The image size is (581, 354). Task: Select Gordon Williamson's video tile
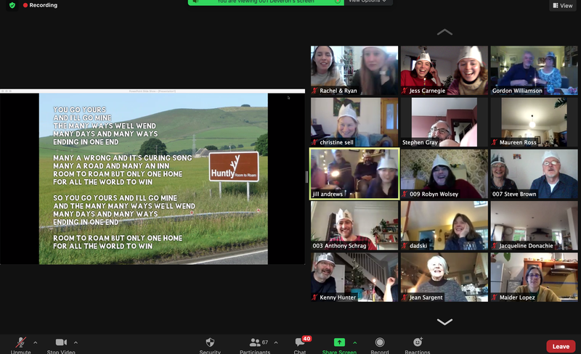pyautogui.click(x=534, y=70)
